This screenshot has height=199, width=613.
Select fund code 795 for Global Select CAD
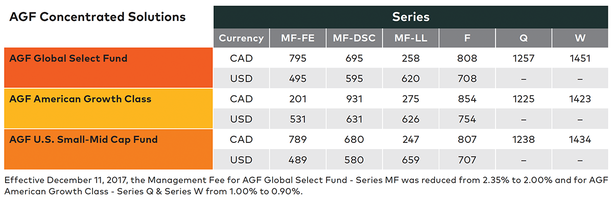tap(297, 59)
